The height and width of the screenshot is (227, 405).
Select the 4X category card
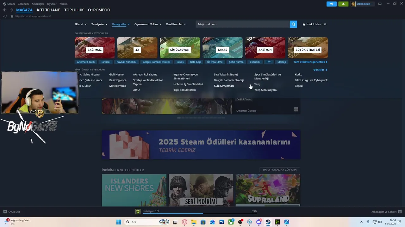[x=137, y=48]
